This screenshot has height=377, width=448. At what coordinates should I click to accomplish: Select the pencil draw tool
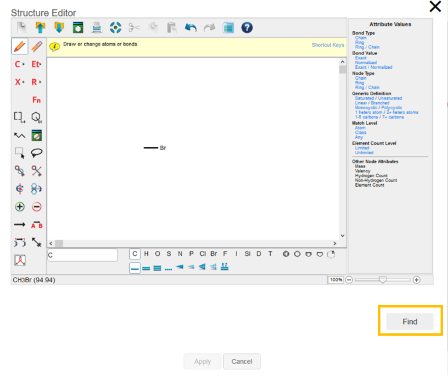20,46
